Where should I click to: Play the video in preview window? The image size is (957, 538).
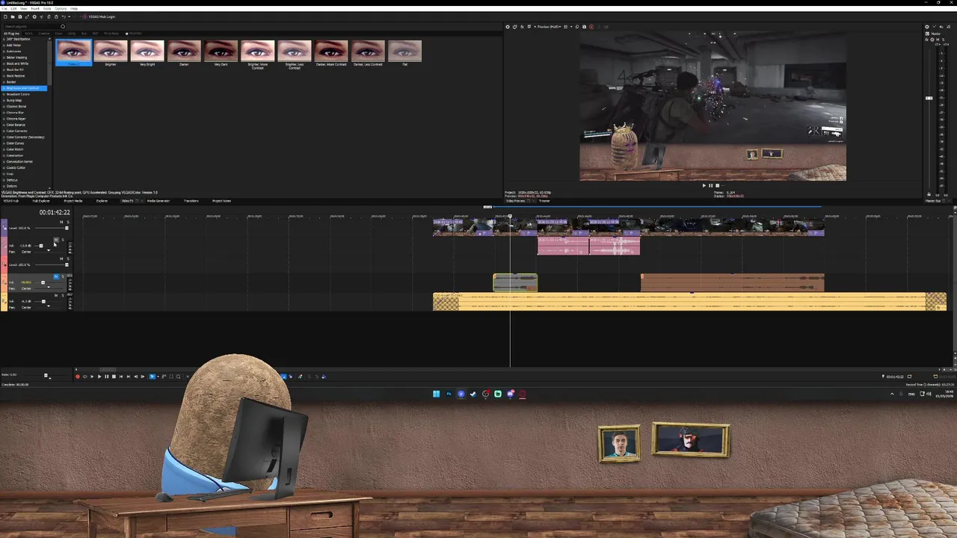704,185
